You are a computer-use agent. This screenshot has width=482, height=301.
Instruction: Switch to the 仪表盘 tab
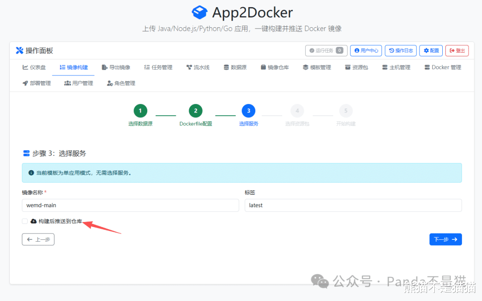point(34,67)
